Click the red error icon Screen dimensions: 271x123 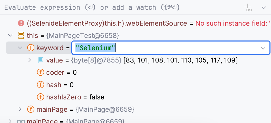tap(21, 23)
